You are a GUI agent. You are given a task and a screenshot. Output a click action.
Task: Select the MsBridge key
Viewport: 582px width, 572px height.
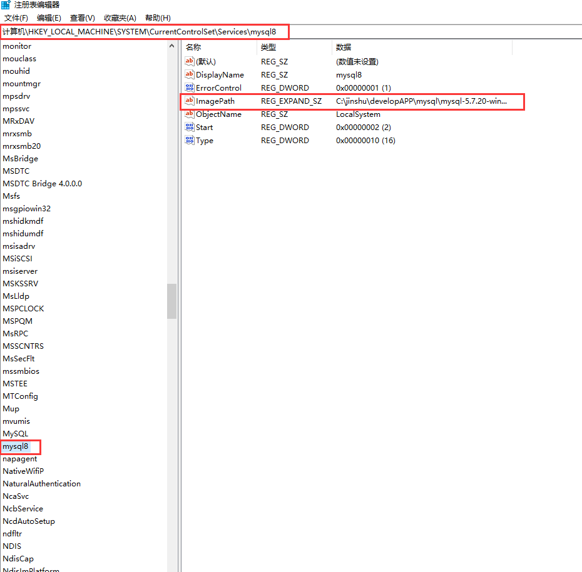[21, 159]
